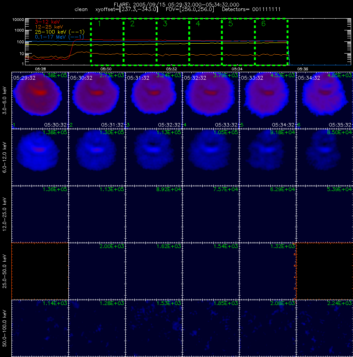Pick interval 4 label in the light curve
The image size is (353, 357).
tap(198, 24)
